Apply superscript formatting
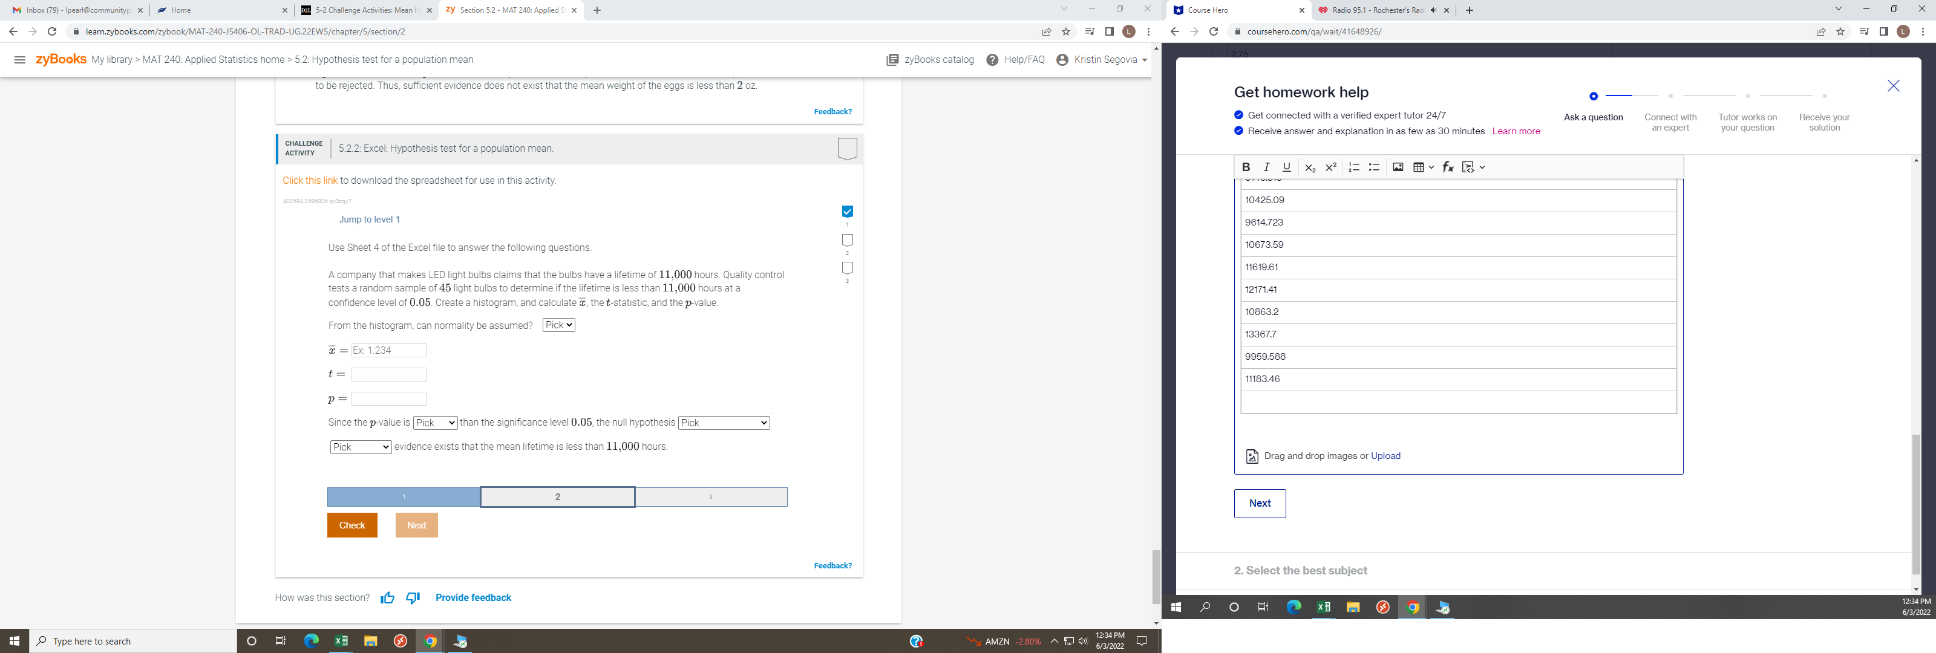Screen dimensions: 1936x653 (x=1330, y=167)
